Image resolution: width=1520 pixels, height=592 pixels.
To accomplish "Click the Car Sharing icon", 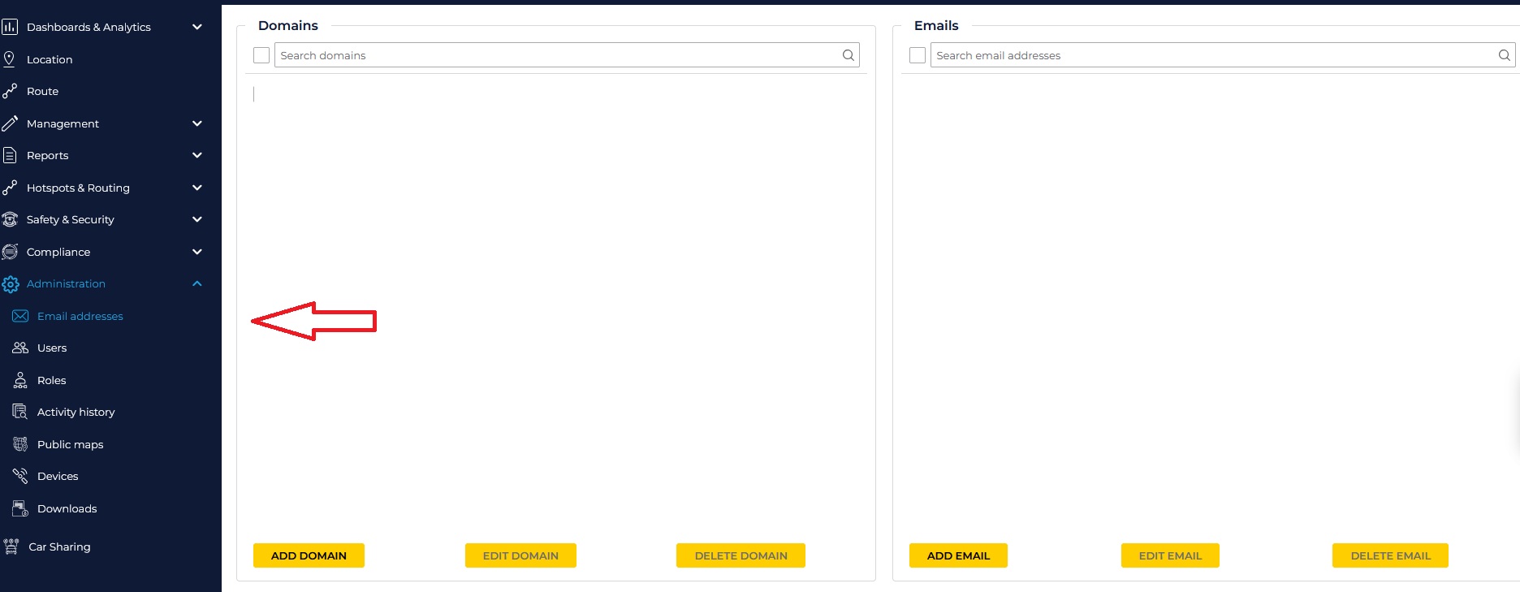I will [11, 547].
